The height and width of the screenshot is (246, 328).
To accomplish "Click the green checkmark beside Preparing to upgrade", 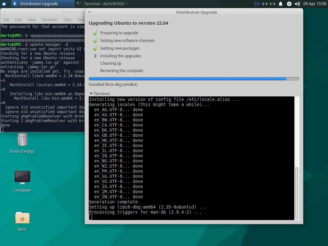I will [95, 33].
